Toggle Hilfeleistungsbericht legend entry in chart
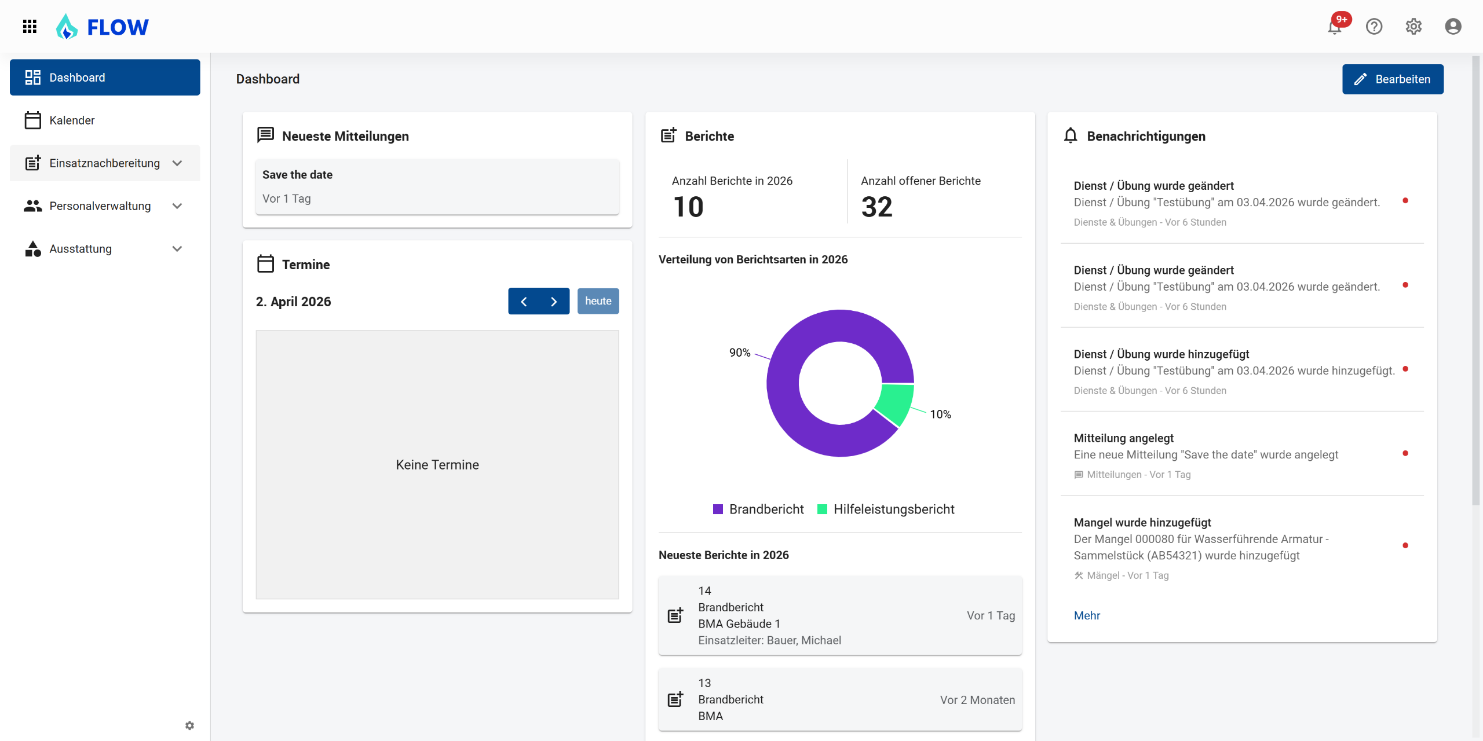This screenshot has width=1483, height=741. pos(886,509)
